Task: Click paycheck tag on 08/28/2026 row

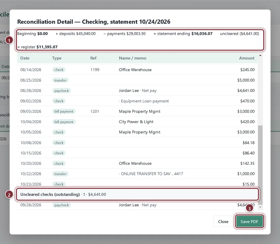Action: (62, 91)
